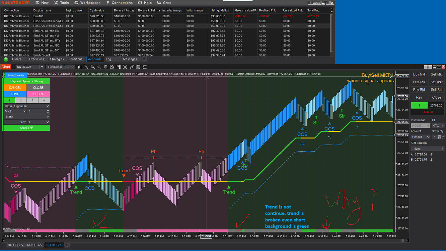Select the Sim5 AU STrend GC row
446x251 pixels.
[x=166, y=45]
